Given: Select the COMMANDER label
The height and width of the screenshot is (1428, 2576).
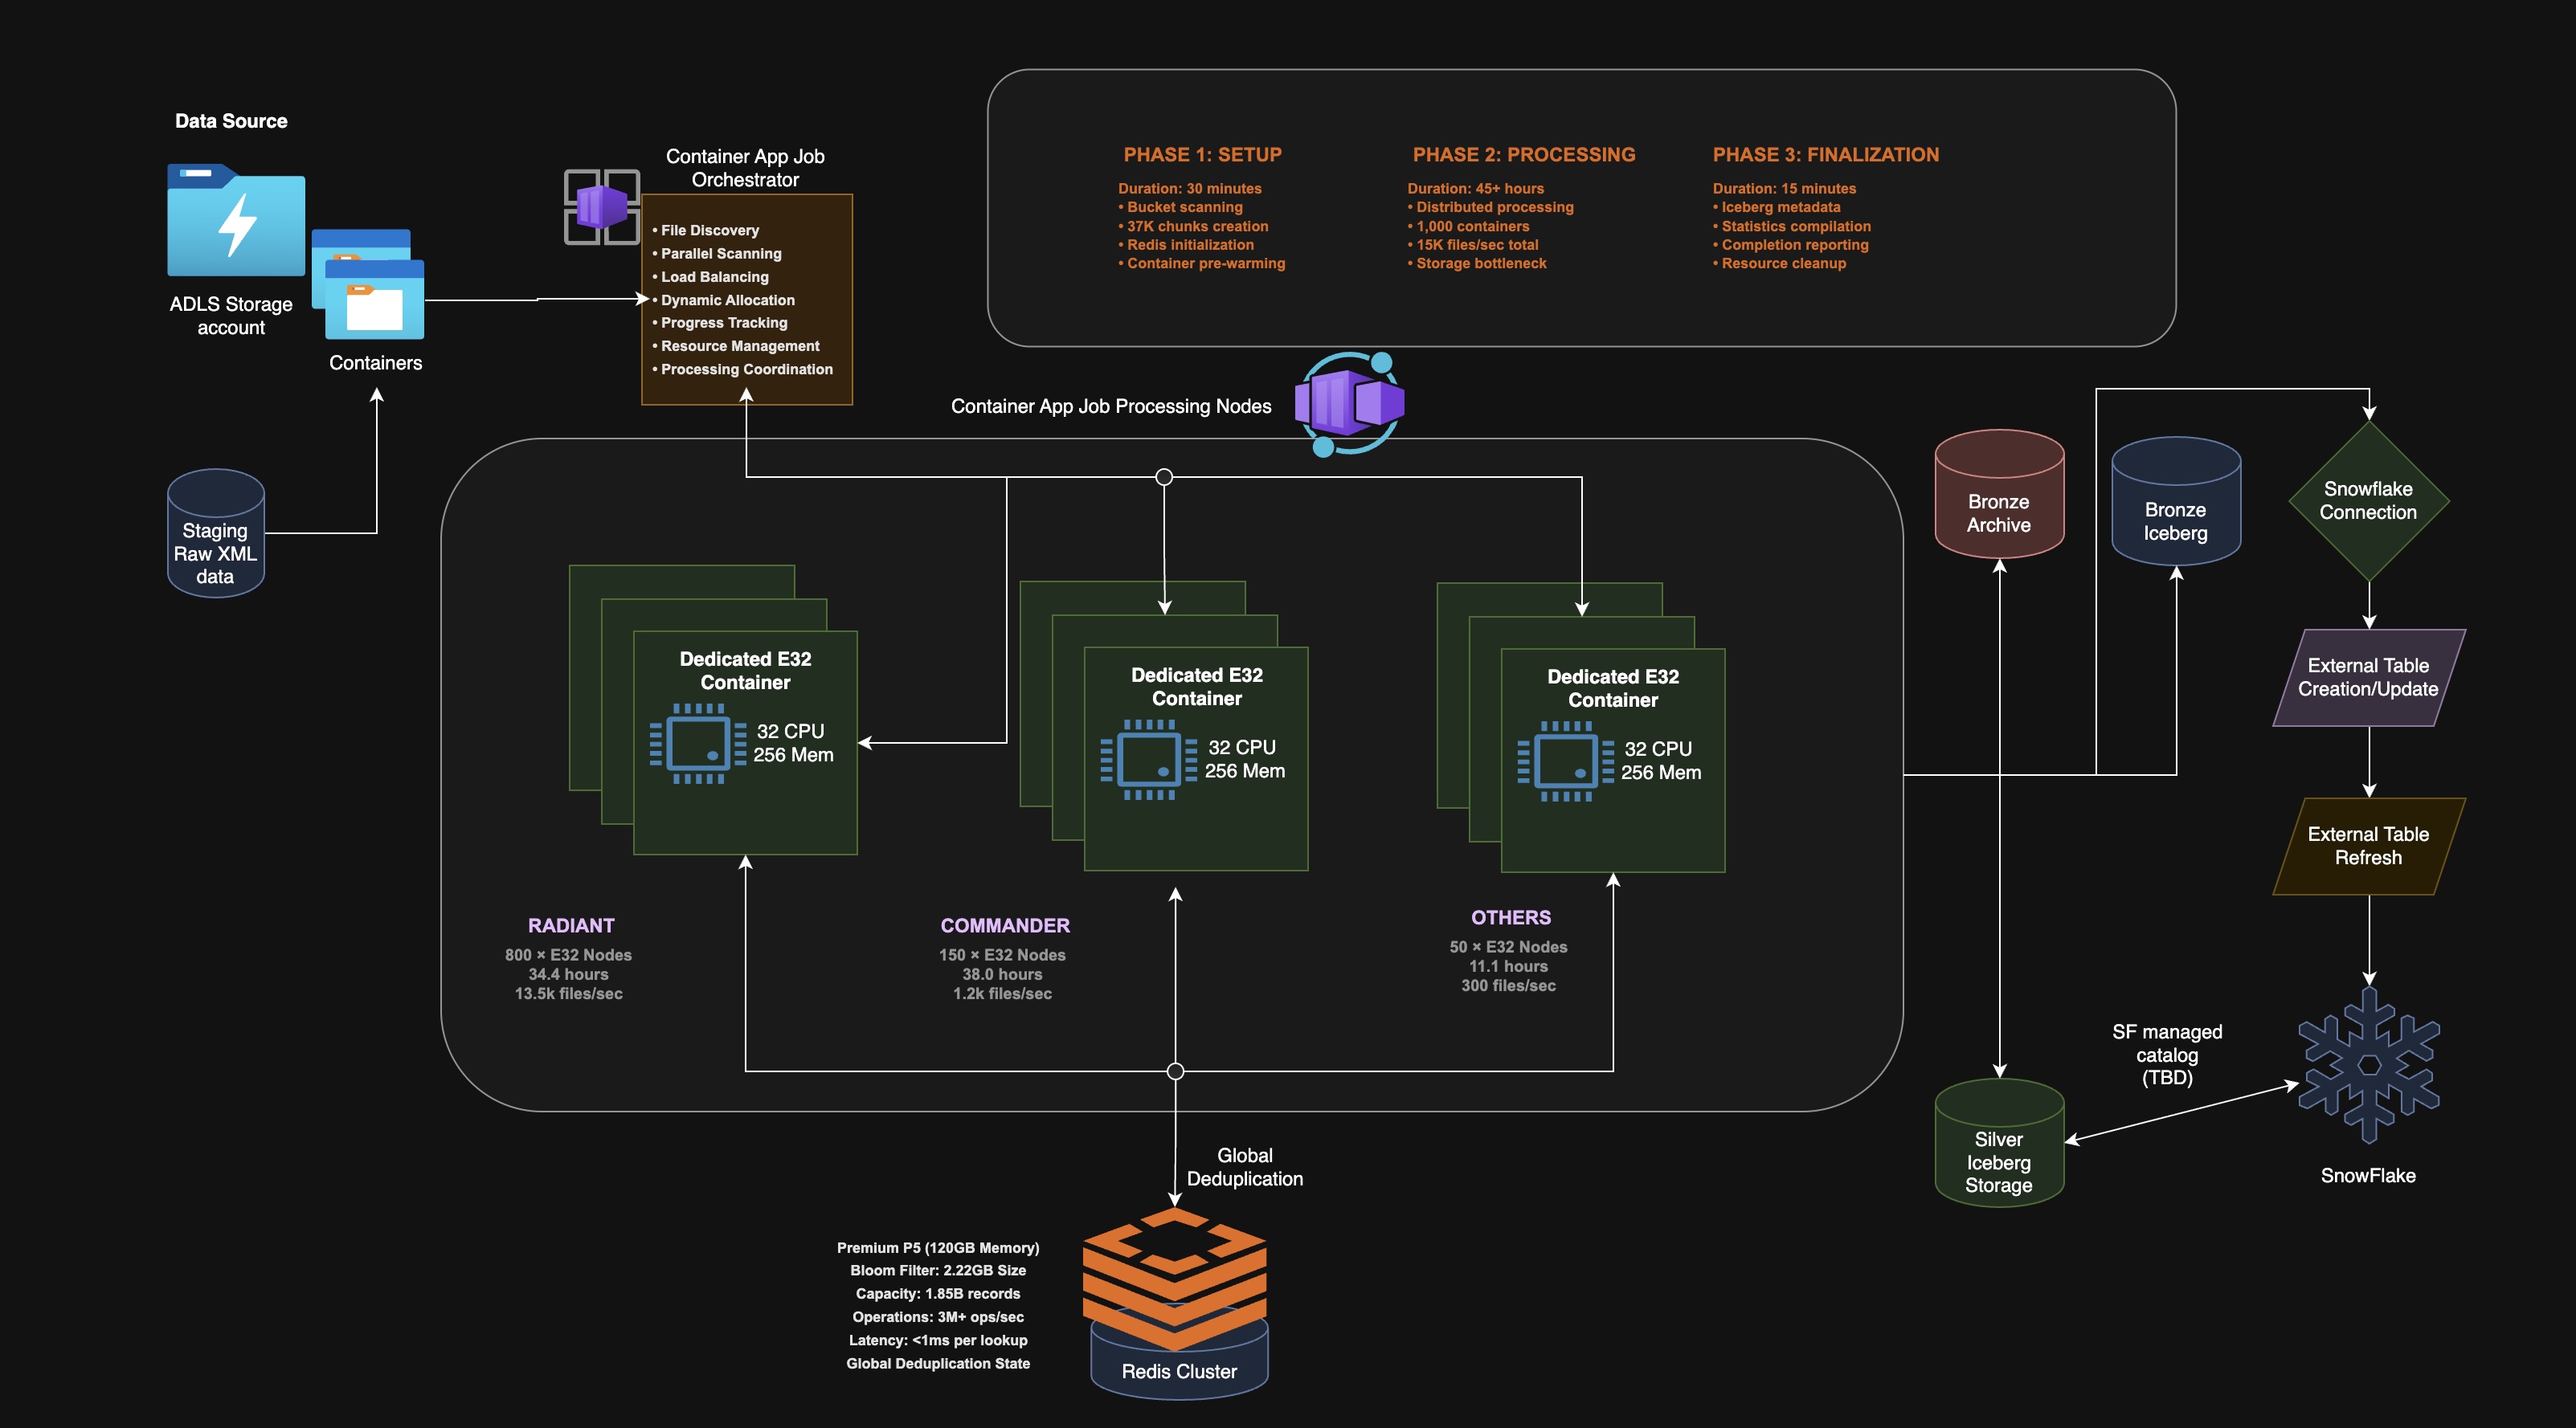Looking at the screenshot, I should coord(1005,925).
